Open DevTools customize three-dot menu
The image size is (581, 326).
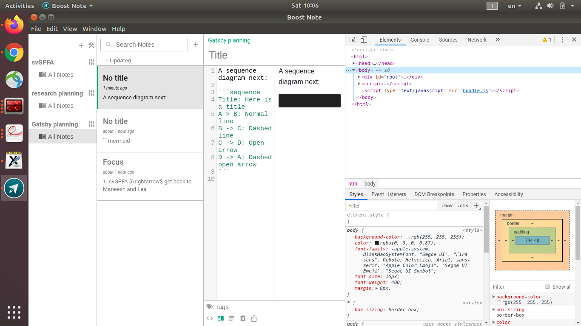coord(562,39)
